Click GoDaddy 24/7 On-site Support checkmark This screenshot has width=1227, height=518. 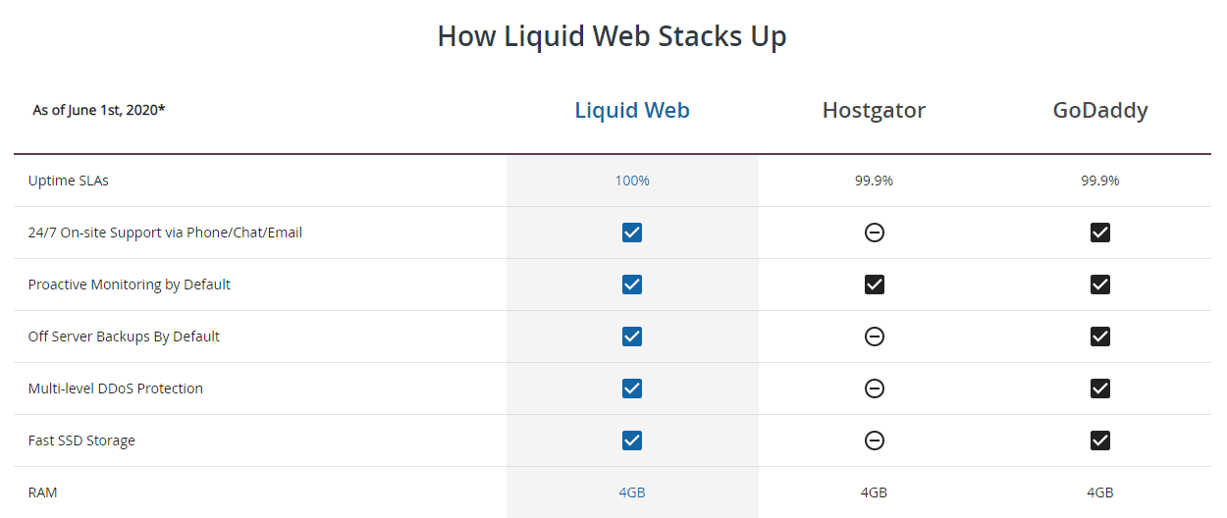coord(1100,233)
